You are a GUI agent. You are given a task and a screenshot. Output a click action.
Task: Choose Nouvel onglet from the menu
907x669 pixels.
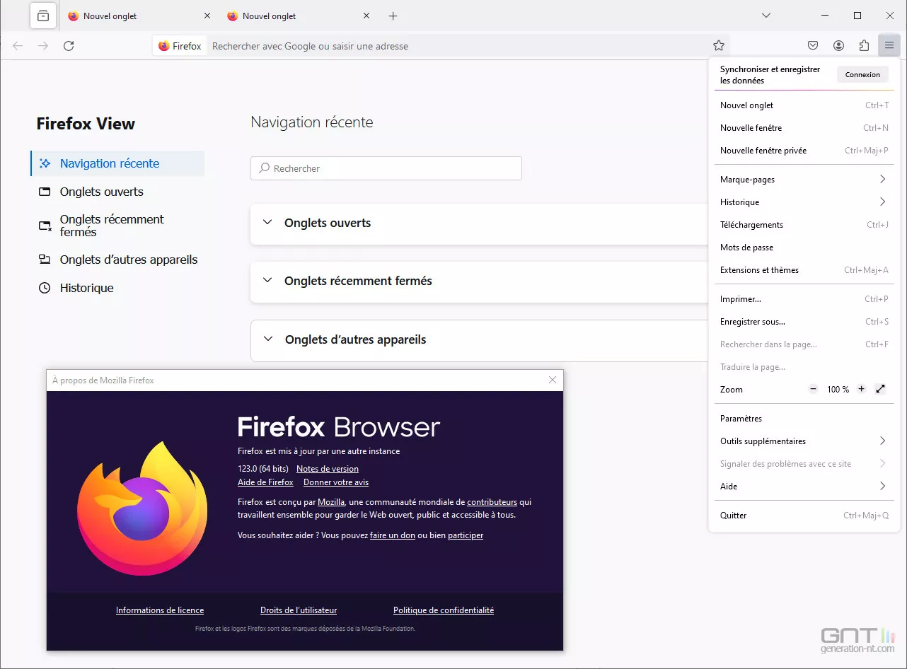[804, 105]
